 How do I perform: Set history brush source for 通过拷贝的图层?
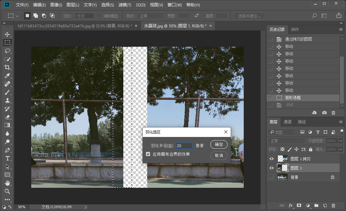(x=270, y=39)
